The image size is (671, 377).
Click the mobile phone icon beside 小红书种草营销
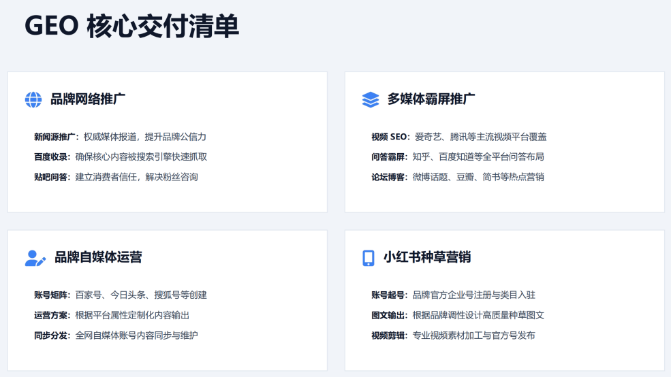pos(369,258)
